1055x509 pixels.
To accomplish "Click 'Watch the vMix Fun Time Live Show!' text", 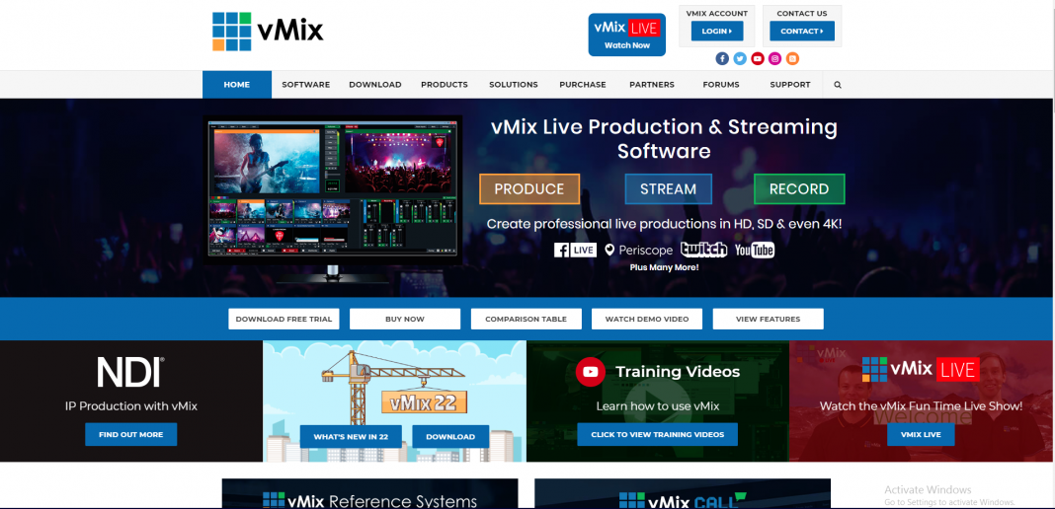I will click(x=921, y=406).
